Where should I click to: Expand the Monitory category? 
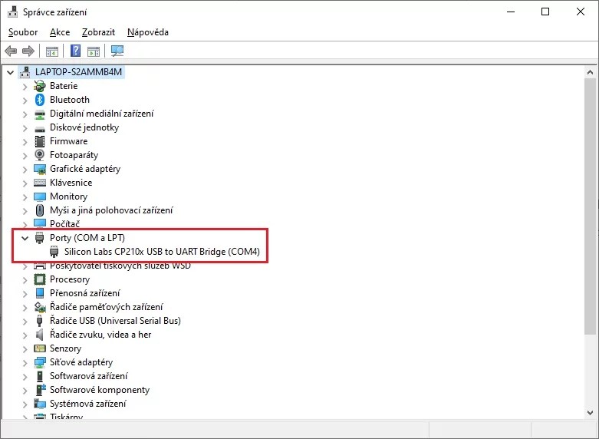click(x=25, y=197)
